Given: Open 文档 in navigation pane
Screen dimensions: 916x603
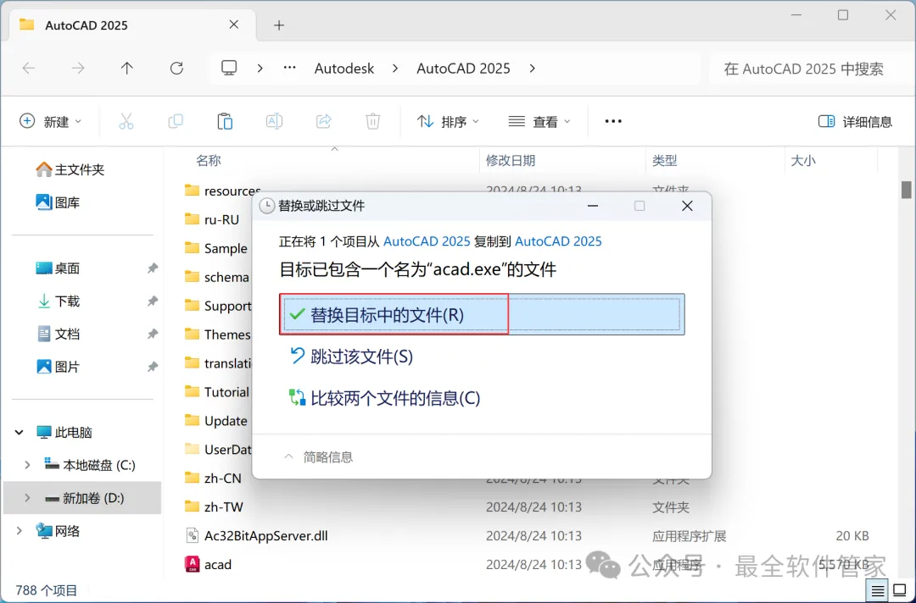Looking at the screenshot, I should [x=58, y=334].
